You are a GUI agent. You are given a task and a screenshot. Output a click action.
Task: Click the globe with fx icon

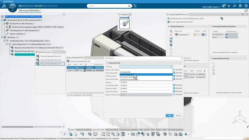143,134
